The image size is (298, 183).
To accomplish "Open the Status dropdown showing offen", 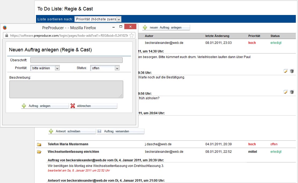I will coord(105,68).
